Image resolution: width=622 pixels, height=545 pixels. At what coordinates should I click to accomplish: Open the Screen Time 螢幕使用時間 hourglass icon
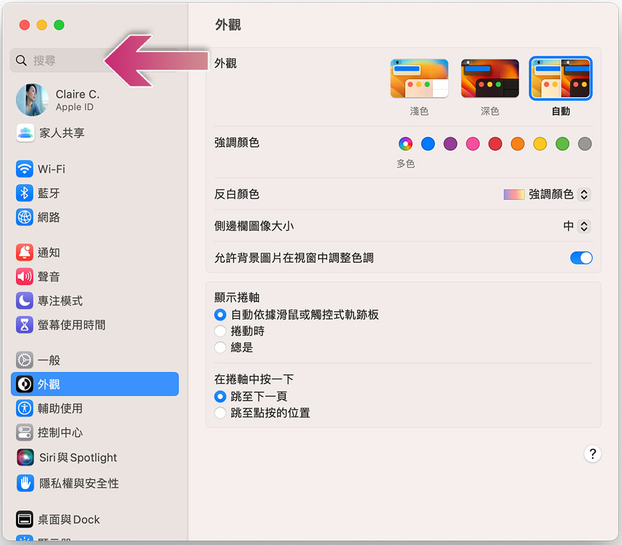25,324
